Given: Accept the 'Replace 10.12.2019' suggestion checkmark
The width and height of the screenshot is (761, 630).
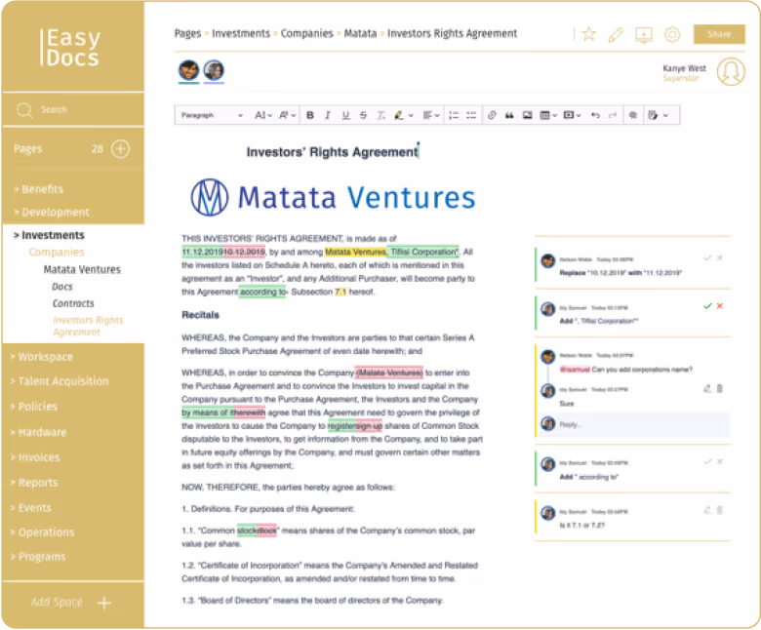Looking at the screenshot, I should [x=707, y=258].
